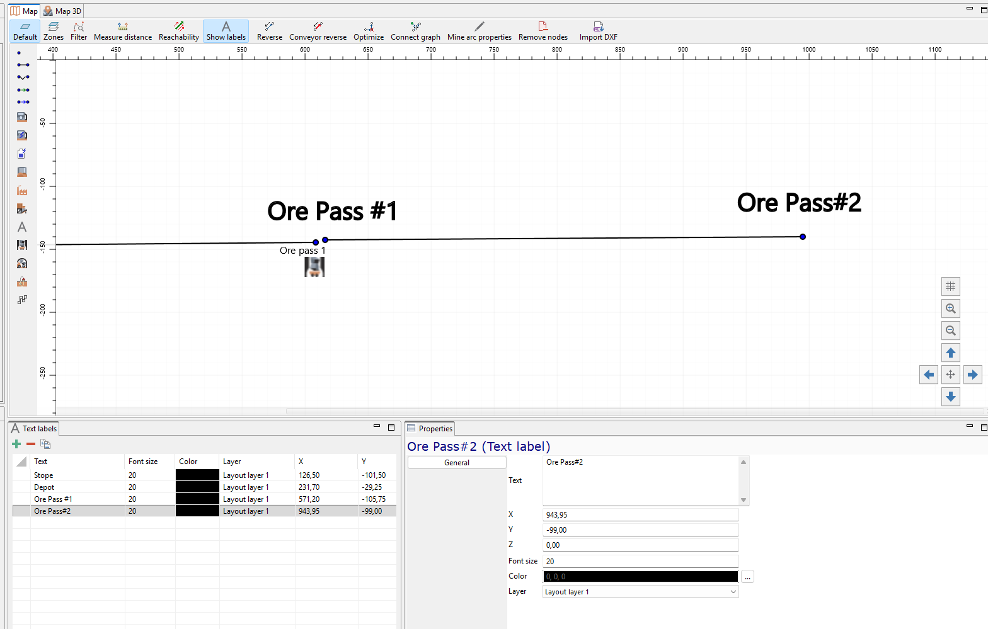Select the shaft hoist tool
The width and height of the screenshot is (988, 629).
click(22, 281)
